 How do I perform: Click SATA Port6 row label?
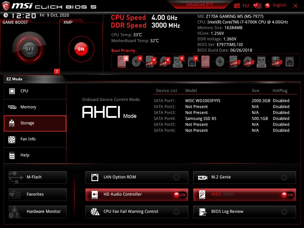coord(165,130)
